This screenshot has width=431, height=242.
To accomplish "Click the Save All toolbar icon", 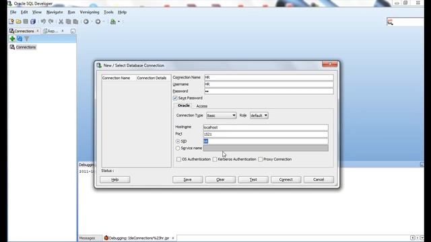I will pos(33,22).
